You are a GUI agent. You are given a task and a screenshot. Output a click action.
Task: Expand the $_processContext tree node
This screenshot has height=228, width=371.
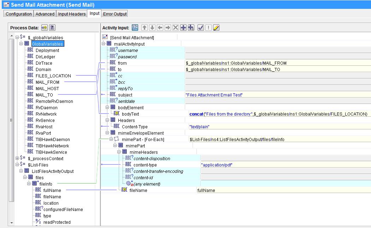[x=17, y=158]
